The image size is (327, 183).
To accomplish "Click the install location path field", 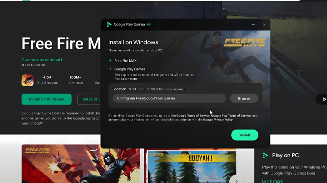I will pos(169,99).
